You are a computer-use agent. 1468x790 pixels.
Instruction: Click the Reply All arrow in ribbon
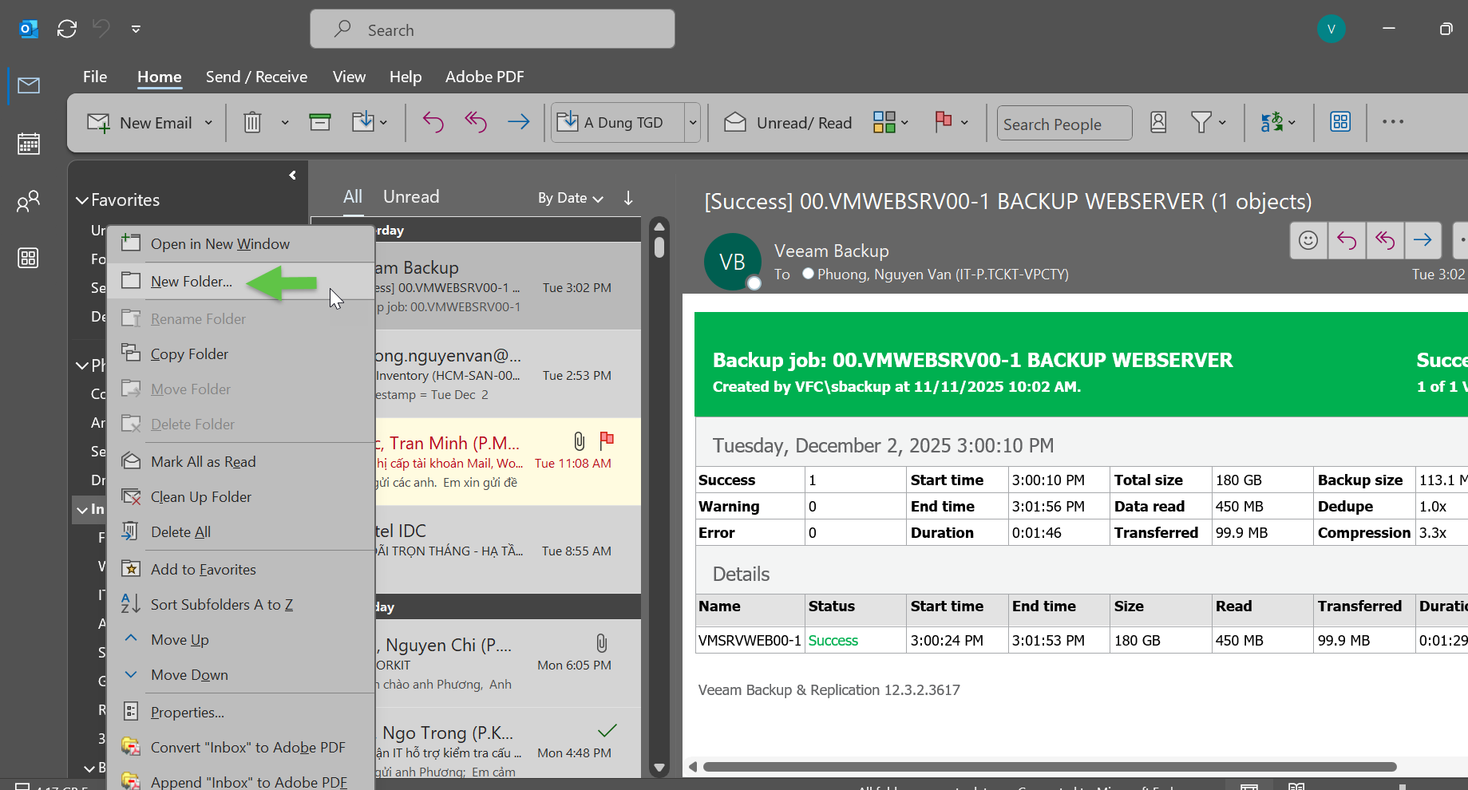click(476, 122)
